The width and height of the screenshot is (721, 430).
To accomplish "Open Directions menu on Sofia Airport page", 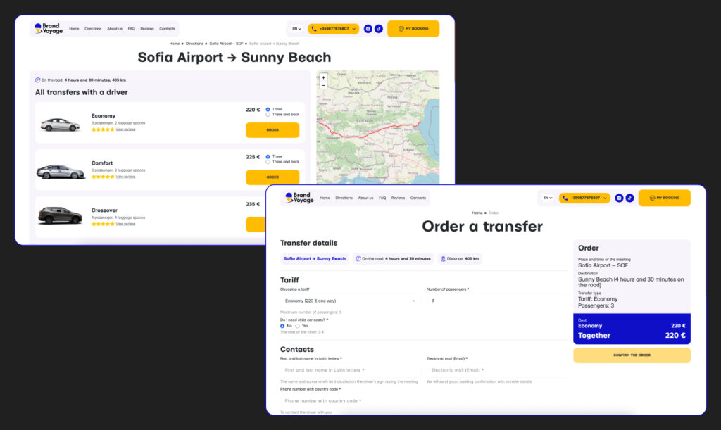I will pyautogui.click(x=93, y=29).
